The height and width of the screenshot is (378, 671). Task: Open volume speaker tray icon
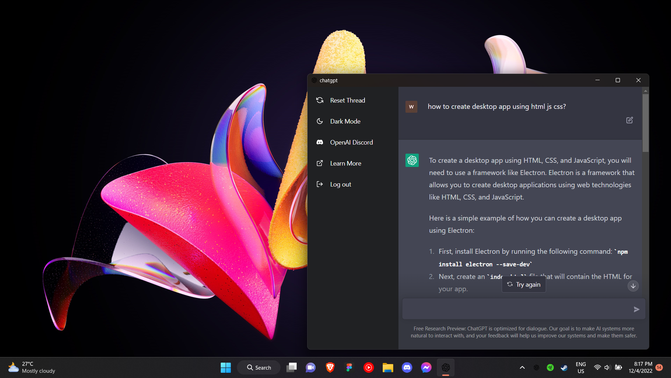point(607,367)
